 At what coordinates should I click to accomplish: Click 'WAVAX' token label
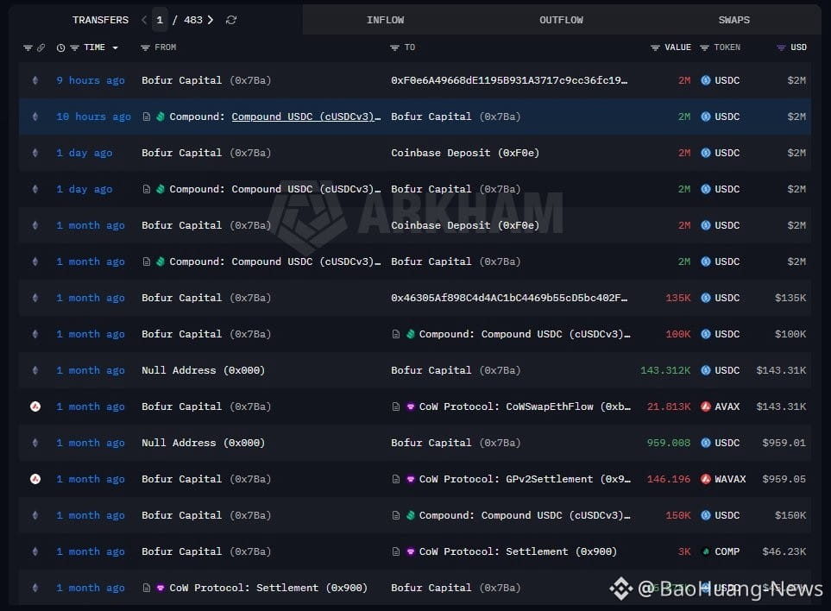[x=730, y=479]
